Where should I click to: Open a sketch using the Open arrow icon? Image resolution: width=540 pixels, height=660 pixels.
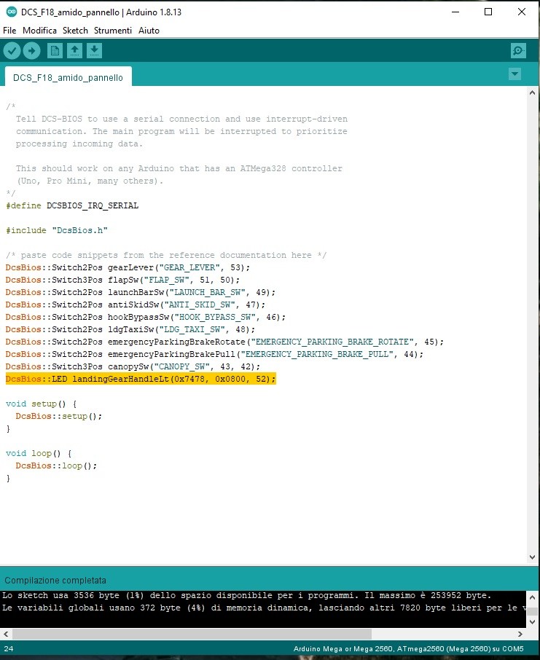coord(74,51)
